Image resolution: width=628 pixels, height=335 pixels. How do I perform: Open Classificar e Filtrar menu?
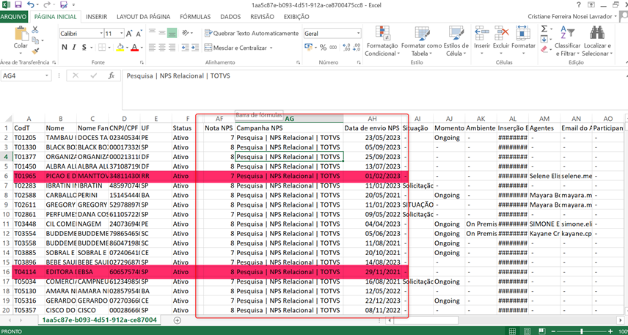point(568,42)
